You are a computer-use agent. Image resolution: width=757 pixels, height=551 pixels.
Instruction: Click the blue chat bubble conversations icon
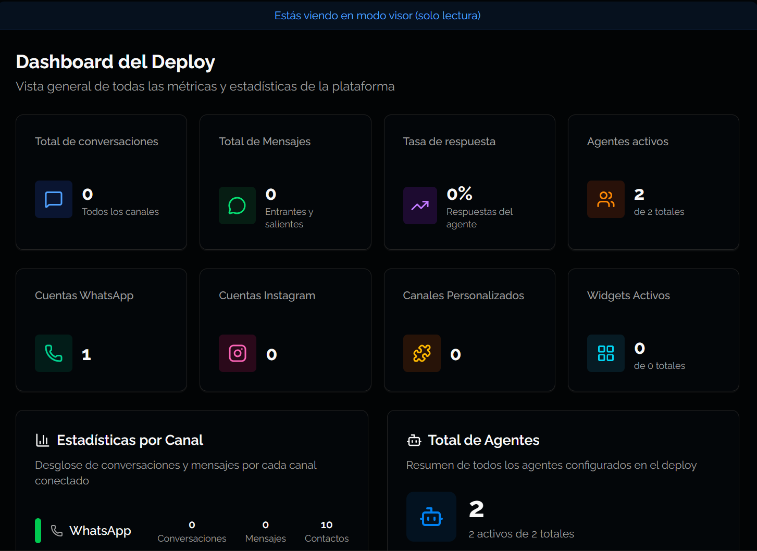click(x=54, y=199)
